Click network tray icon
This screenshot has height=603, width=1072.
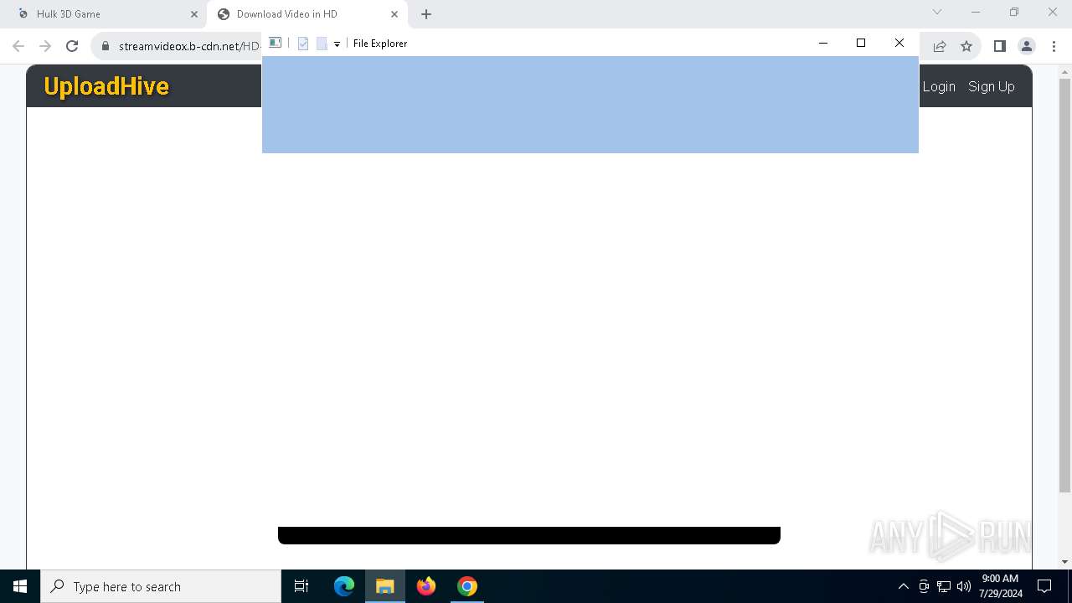[x=944, y=586]
